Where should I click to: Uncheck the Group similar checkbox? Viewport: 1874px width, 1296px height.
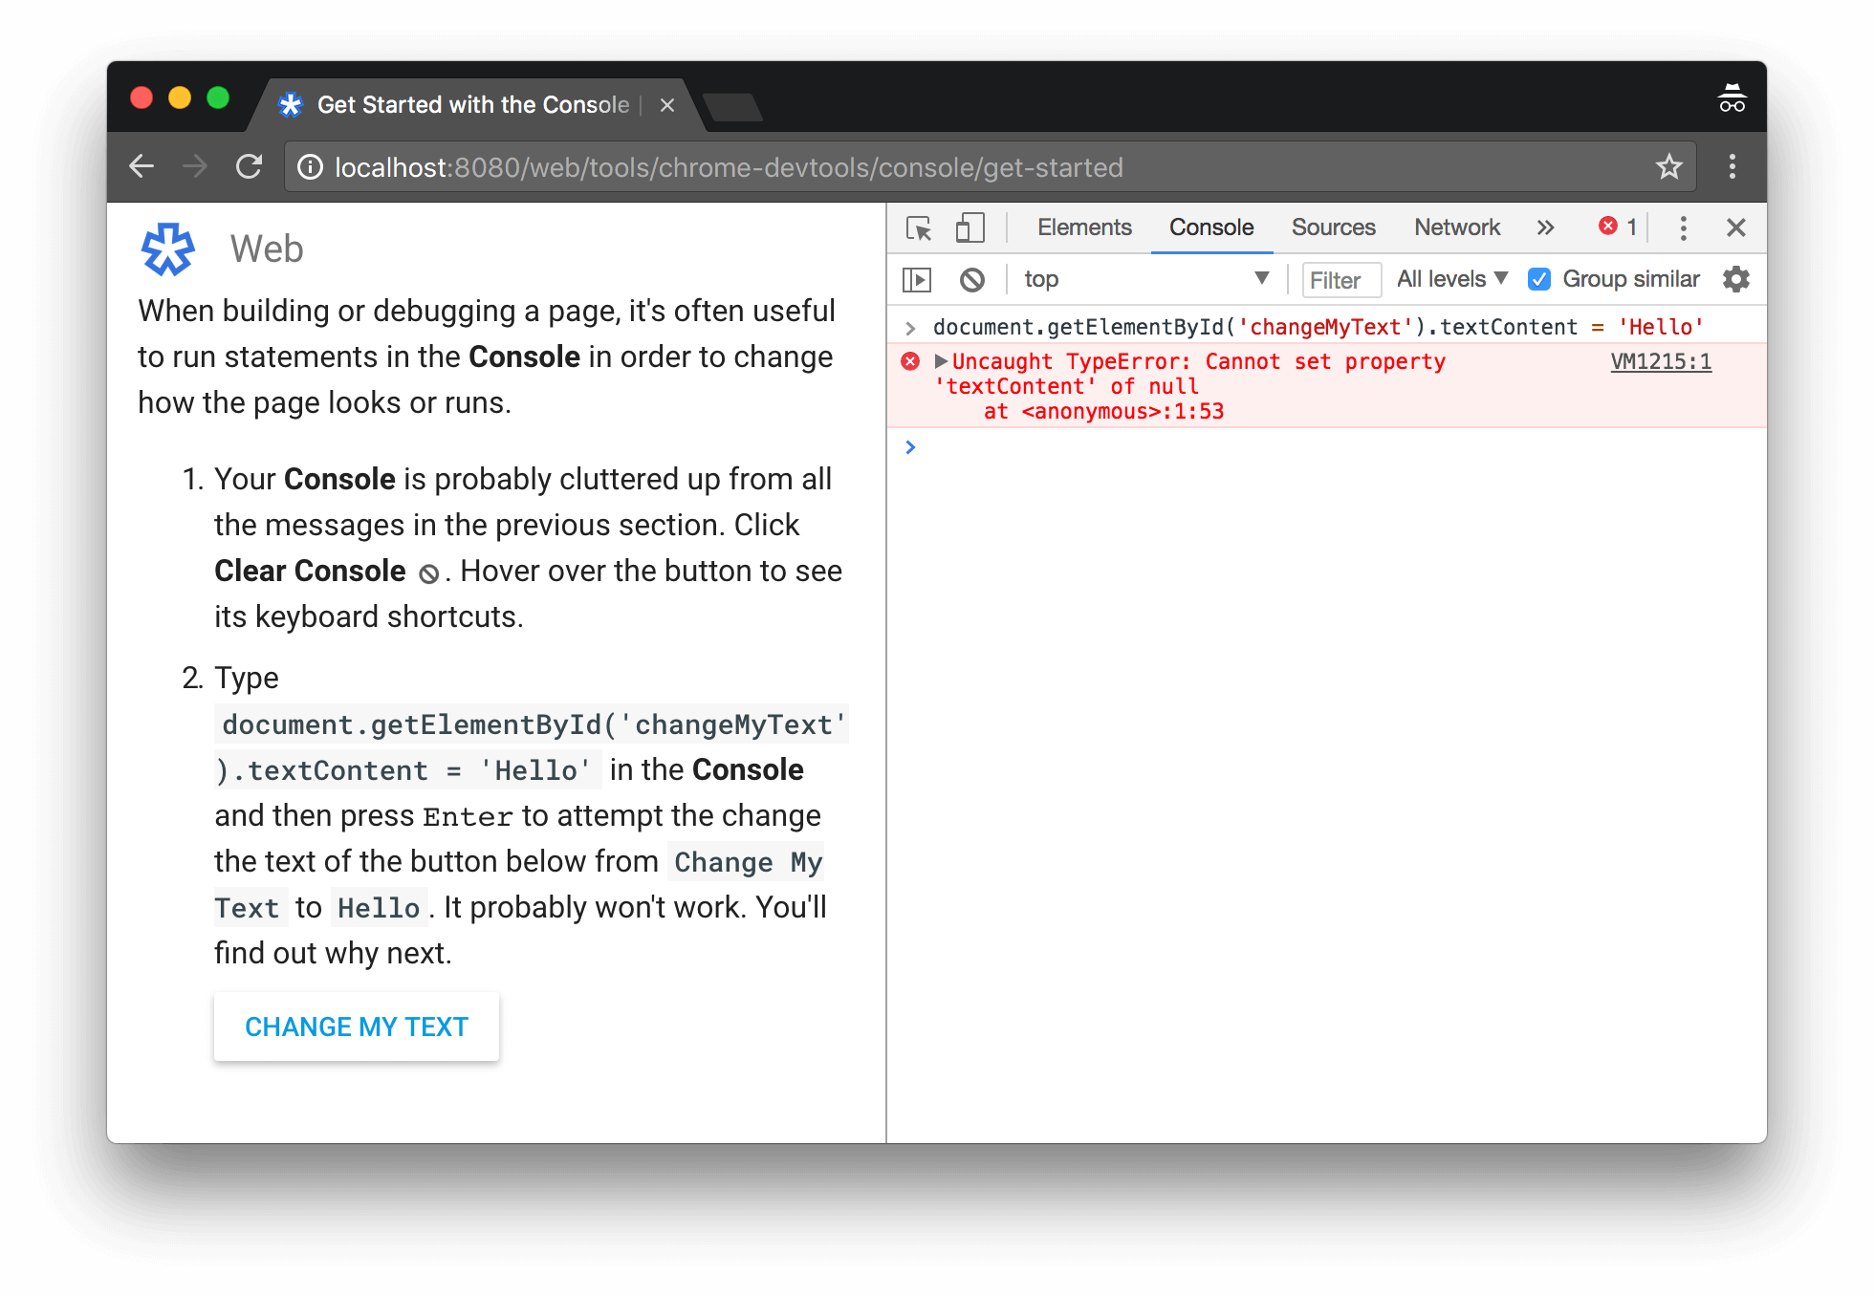coord(1538,279)
